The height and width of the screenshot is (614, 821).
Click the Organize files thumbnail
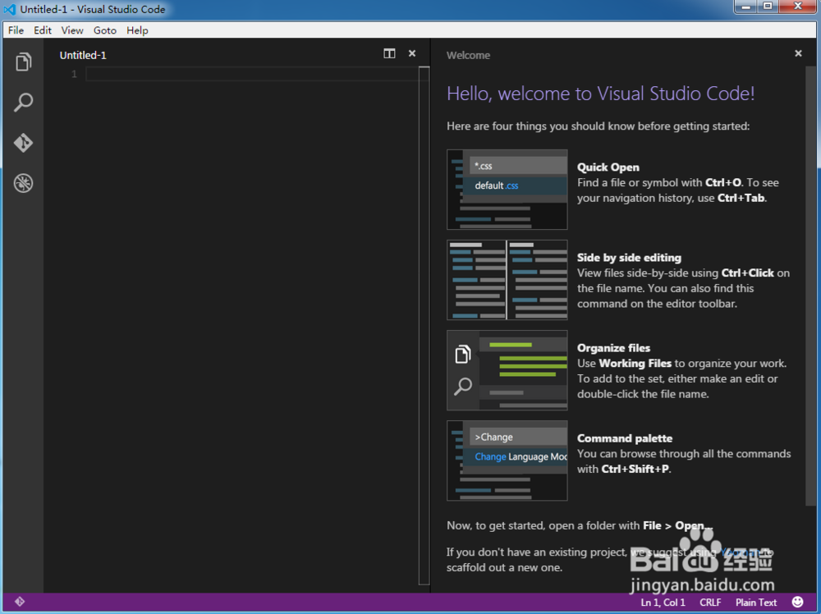(507, 370)
